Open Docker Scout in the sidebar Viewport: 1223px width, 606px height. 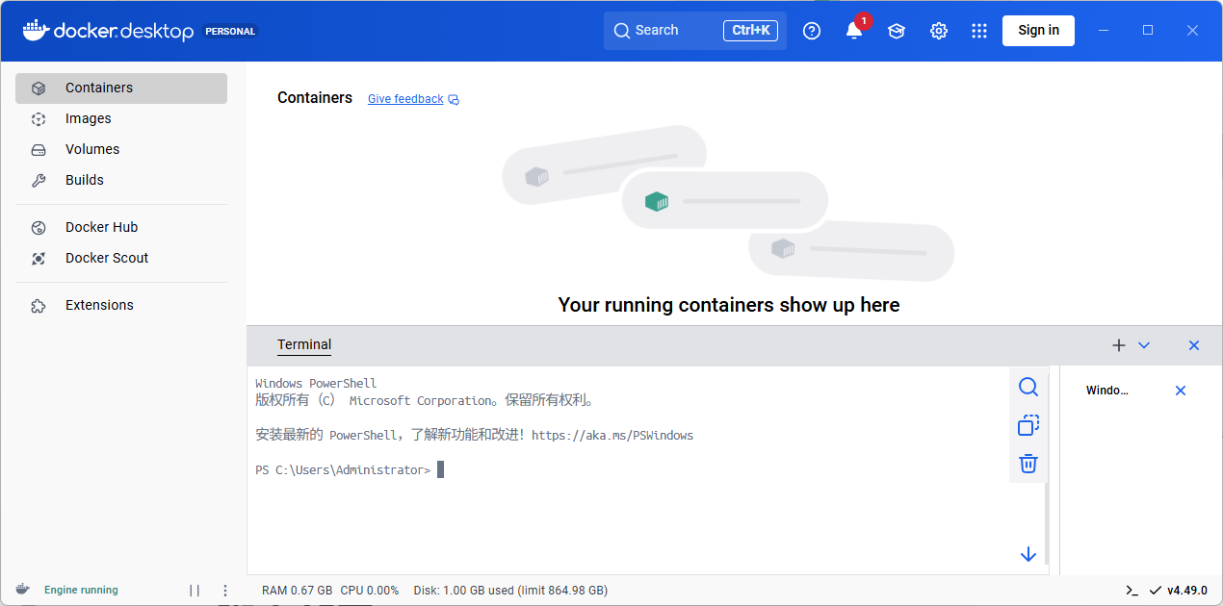pos(121,258)
